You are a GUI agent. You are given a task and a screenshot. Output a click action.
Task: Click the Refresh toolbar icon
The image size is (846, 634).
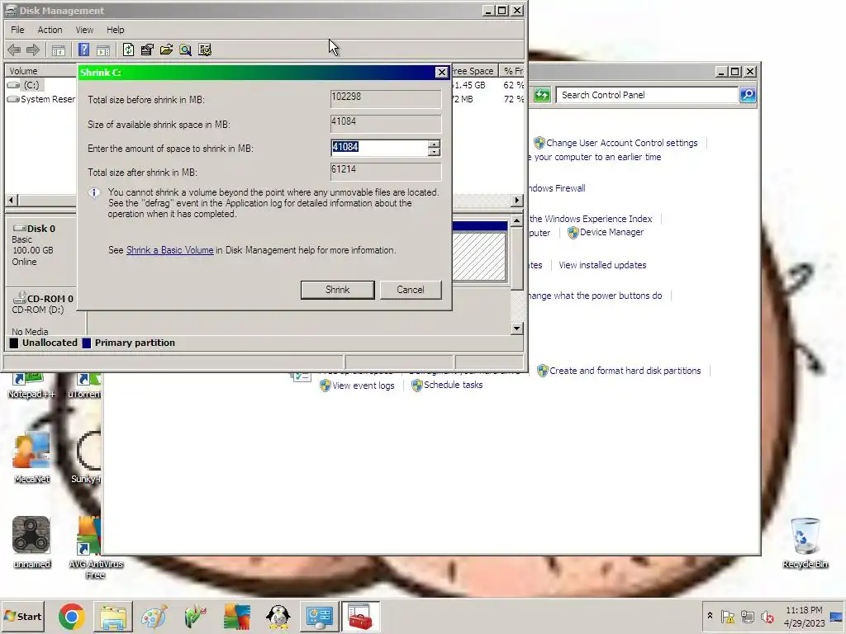128,50
